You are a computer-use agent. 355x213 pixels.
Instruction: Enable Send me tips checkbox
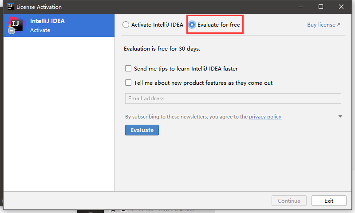pos(128,68)
